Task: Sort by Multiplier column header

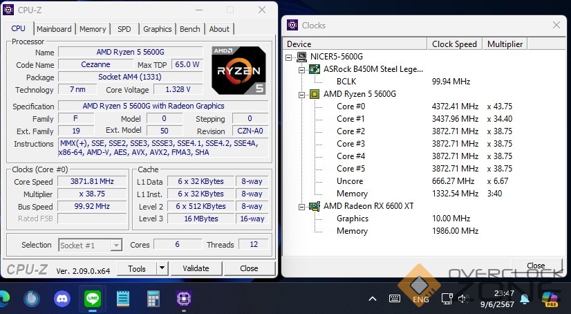Action: [x=505, y=44]
